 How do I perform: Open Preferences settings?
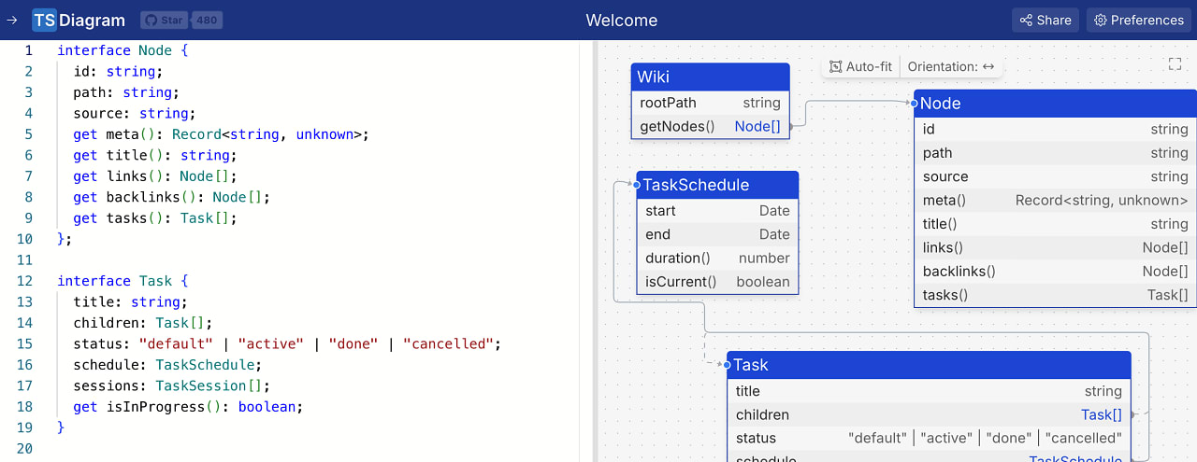1138,20
